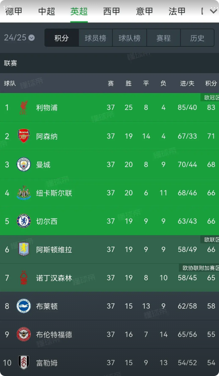Tap the Aston Villa crest
This screenshot has height=376, width=219.
click(24, 249)
